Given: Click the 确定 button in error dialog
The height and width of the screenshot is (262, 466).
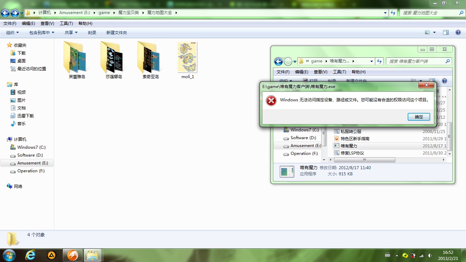Looking at the screenshot, I should pyautogui.click(x=419, y=117).
